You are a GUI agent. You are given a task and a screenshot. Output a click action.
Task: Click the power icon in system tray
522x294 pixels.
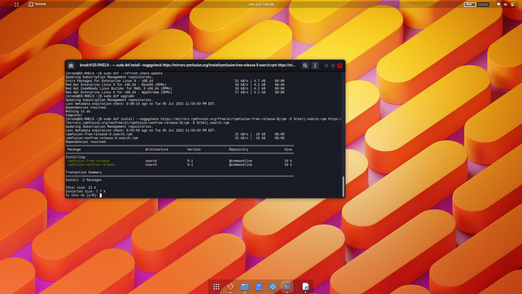point(512,4)
